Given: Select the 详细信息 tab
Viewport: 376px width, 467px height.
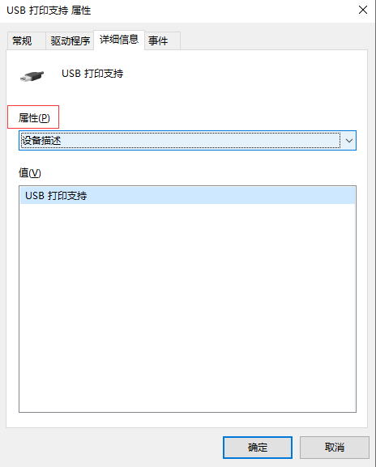Looking at the screenshot, I should click(119, 40).
